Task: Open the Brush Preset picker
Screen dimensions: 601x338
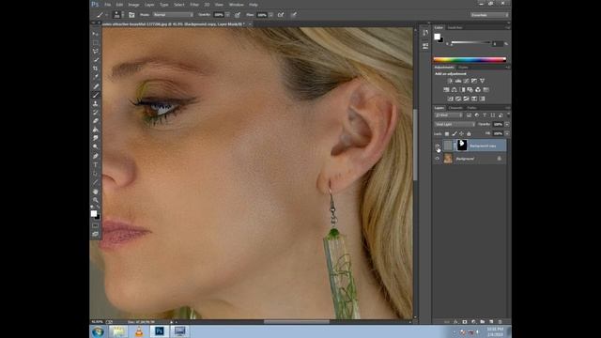Action: click(118, 15)
